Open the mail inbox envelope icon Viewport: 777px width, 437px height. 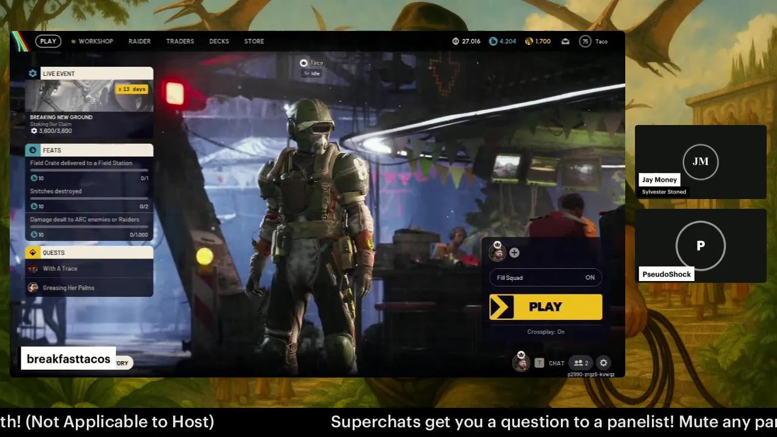565,41
